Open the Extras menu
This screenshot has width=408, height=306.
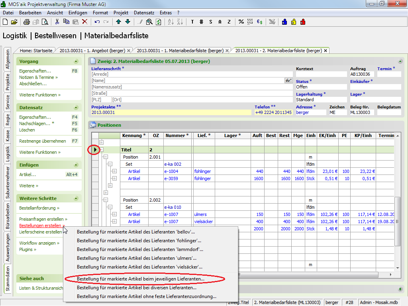coord(166,12)
